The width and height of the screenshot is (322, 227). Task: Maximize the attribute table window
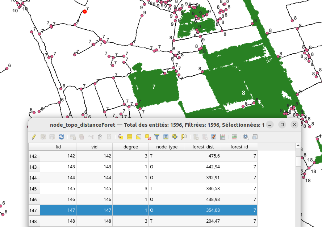[282, 125]
